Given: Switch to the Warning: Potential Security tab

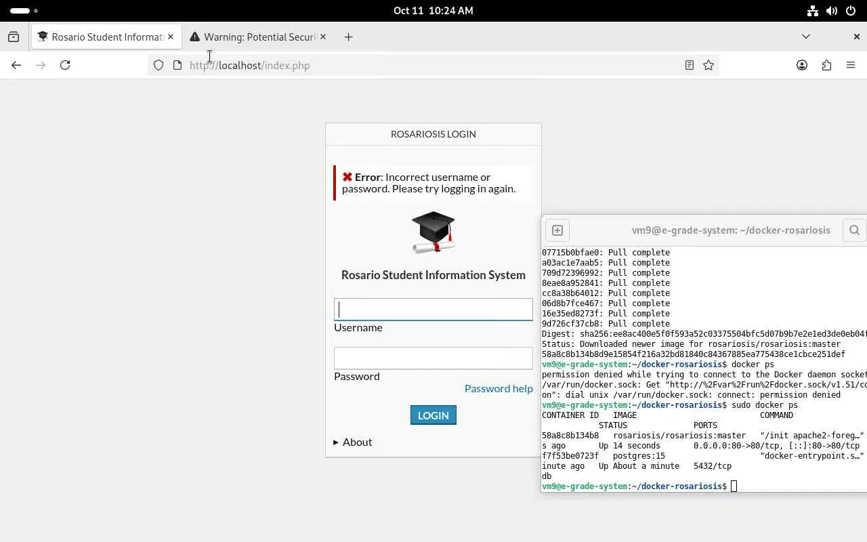Looking at the screenshot, I should point(259,37).
